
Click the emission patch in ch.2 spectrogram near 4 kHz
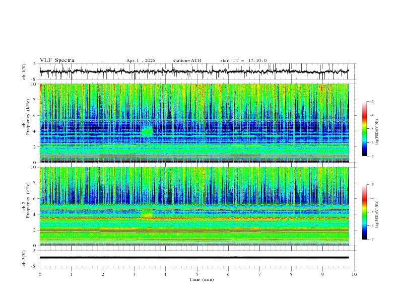pos(147,214)
